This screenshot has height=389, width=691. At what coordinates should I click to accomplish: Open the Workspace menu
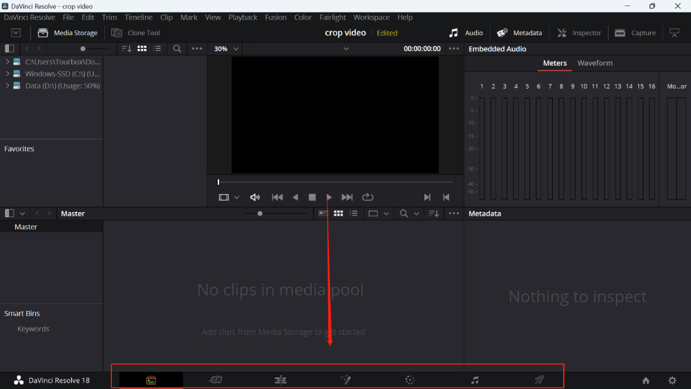[372, 17]
